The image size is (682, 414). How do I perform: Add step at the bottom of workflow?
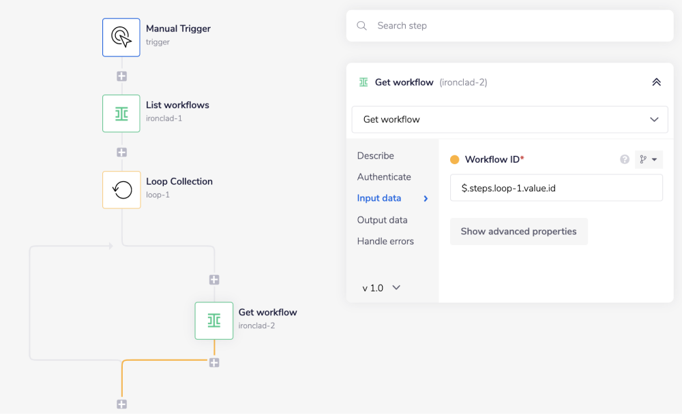point(121,404)
